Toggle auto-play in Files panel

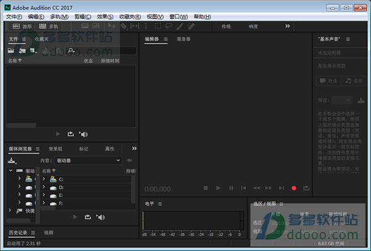point(83,134)
